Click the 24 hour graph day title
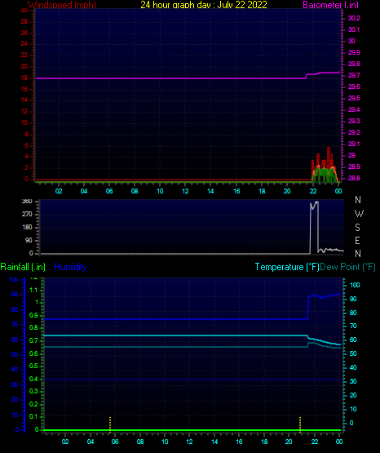 204,5
